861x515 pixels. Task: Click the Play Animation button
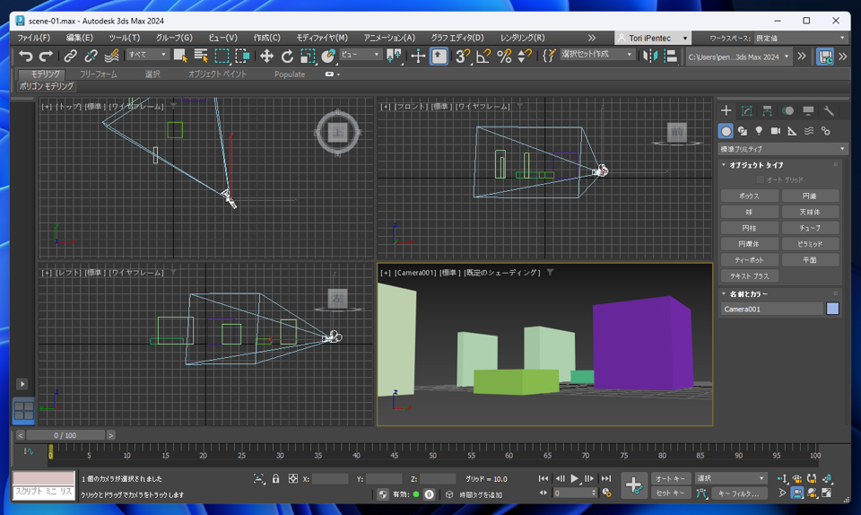tap(574, 479)
